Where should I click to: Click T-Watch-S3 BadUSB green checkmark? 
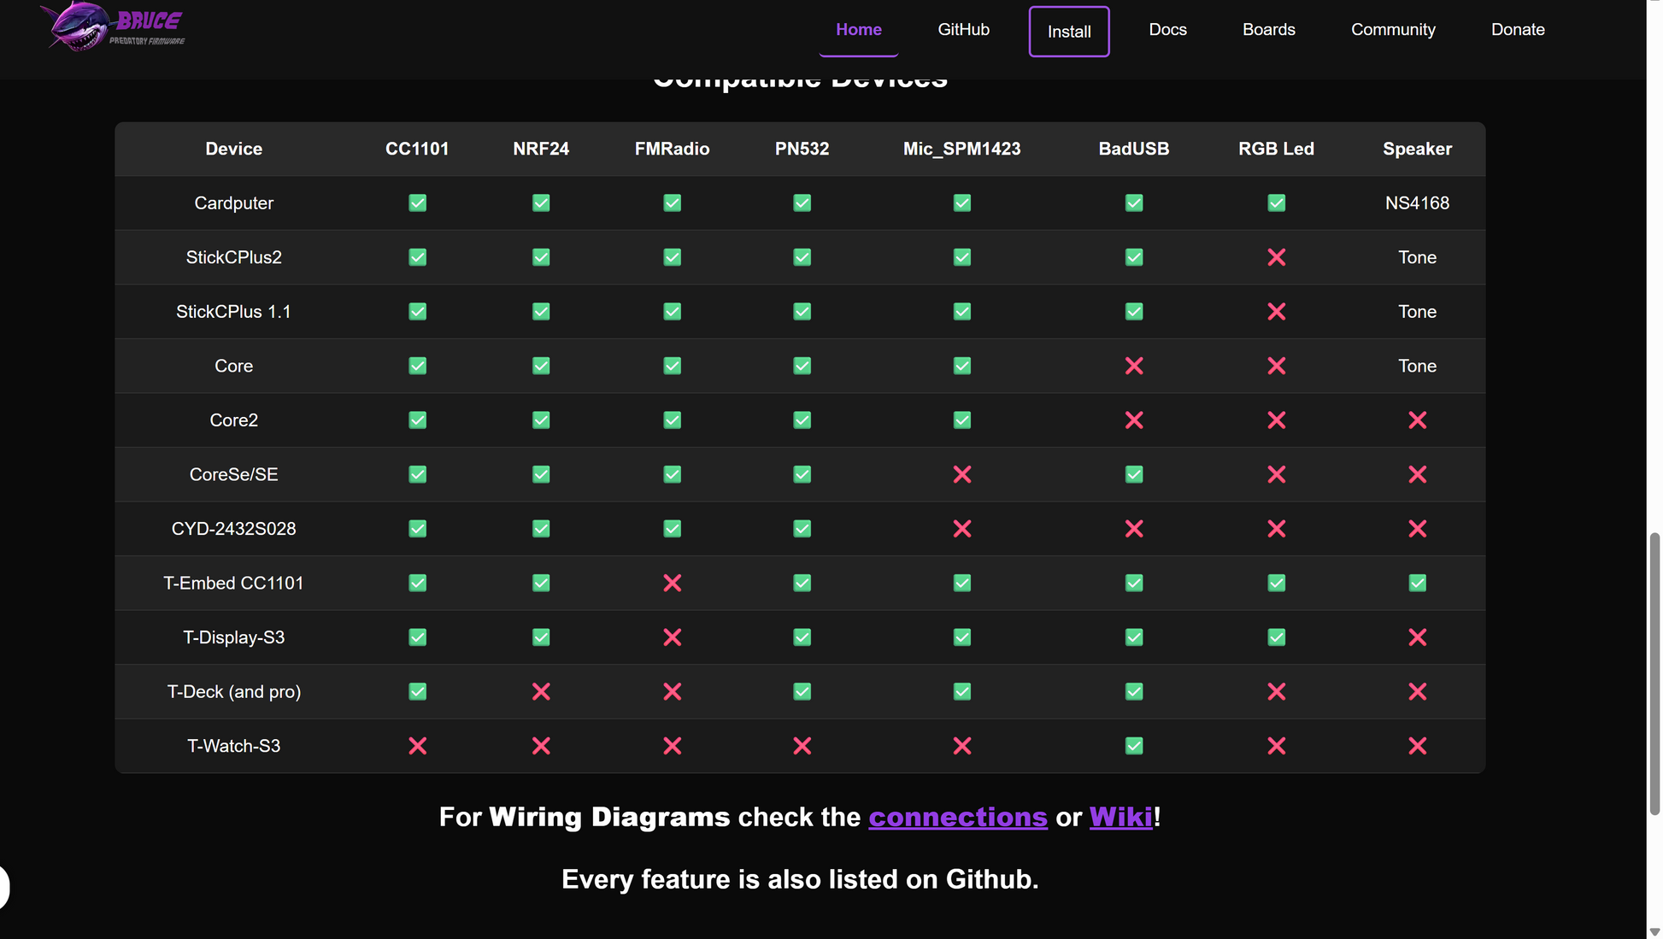click(x=1133, y=746)
